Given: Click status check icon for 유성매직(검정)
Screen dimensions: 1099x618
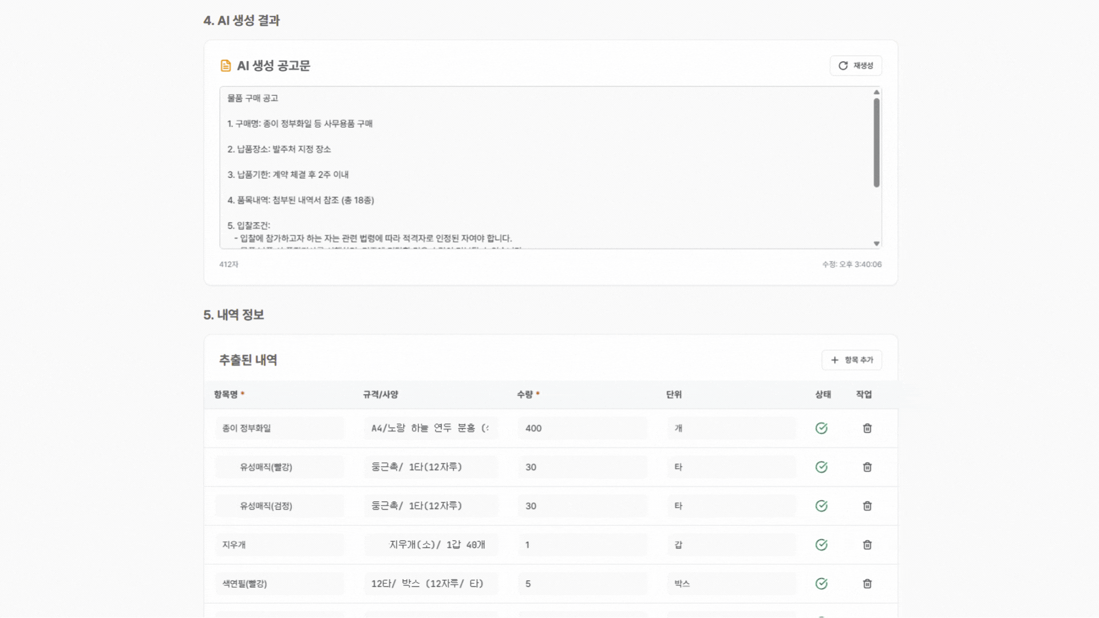Looking at the screenshot, I should click(821, 506).
